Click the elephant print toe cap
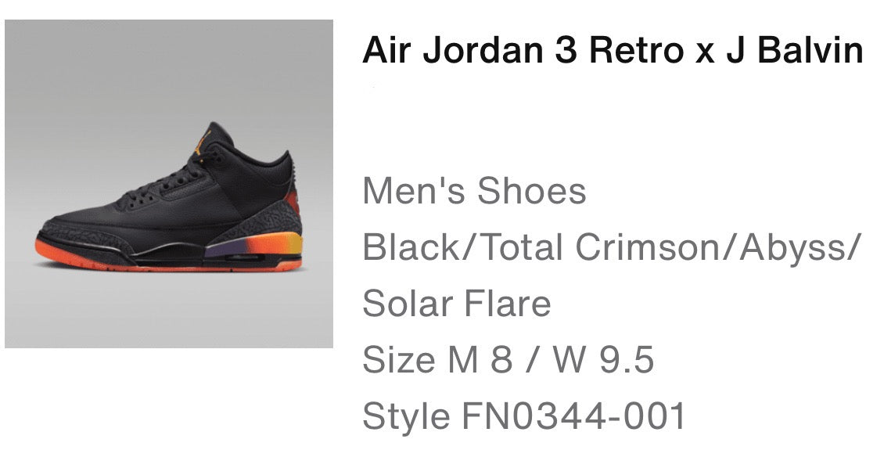Screen dimensions: 884x450 (x=84, y=237)
